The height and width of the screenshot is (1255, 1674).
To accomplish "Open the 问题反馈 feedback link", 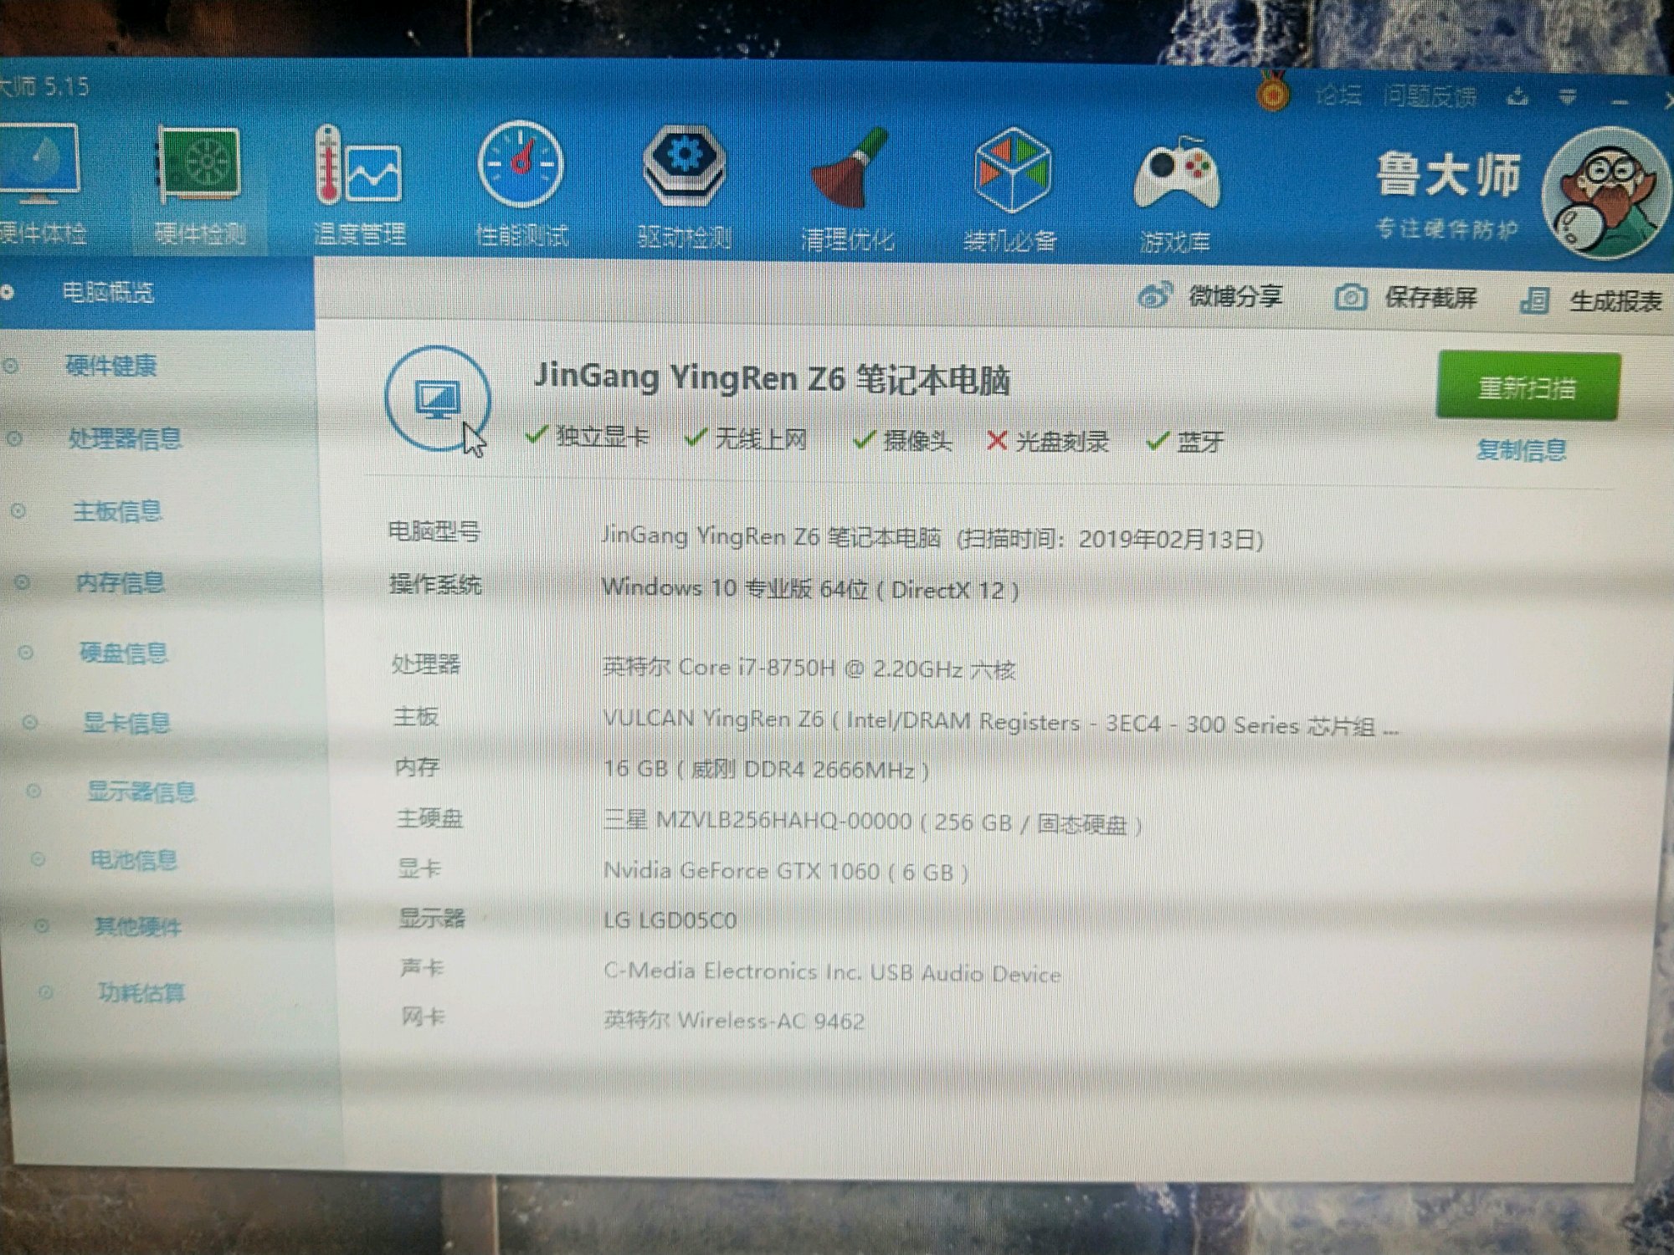I will point(1430,97).
